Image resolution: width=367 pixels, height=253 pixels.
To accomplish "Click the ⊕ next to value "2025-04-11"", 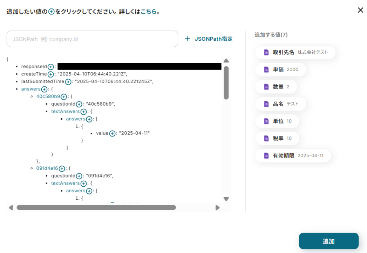I will (112, 133).
